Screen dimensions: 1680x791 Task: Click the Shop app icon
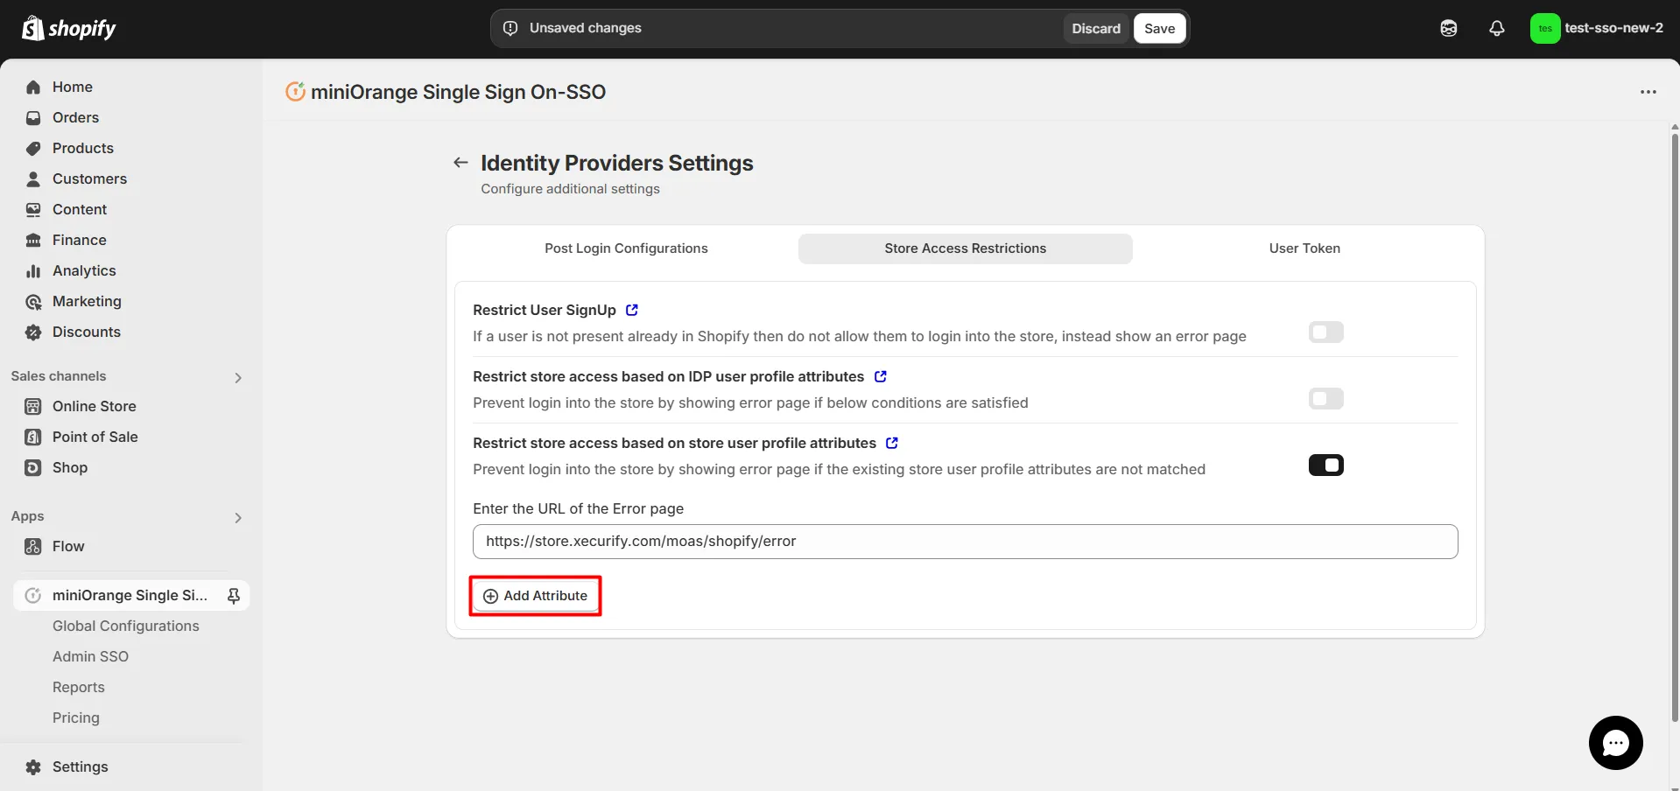33,467
